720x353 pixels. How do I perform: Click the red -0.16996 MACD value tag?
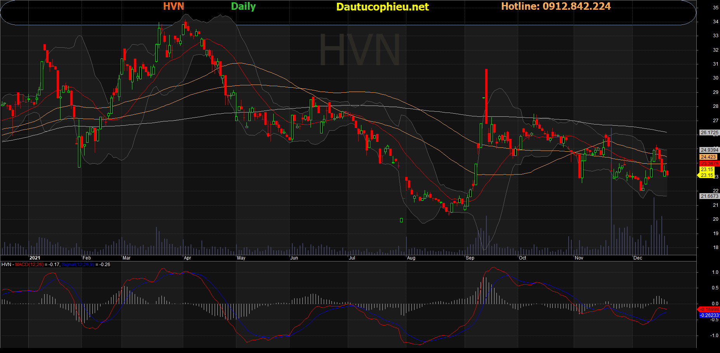pyautogui.click(x=709, y=310)
